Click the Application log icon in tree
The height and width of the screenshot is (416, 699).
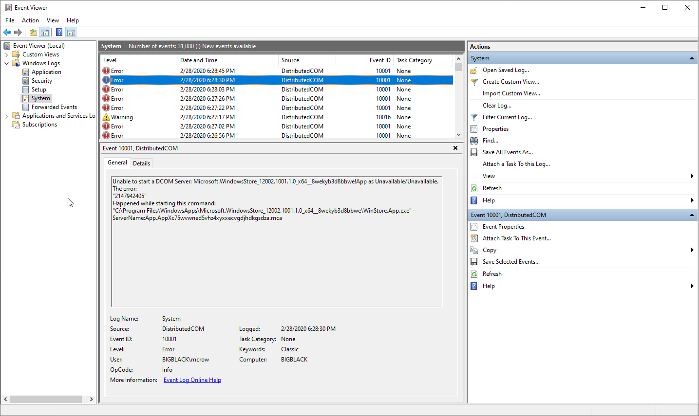[25, 72]
